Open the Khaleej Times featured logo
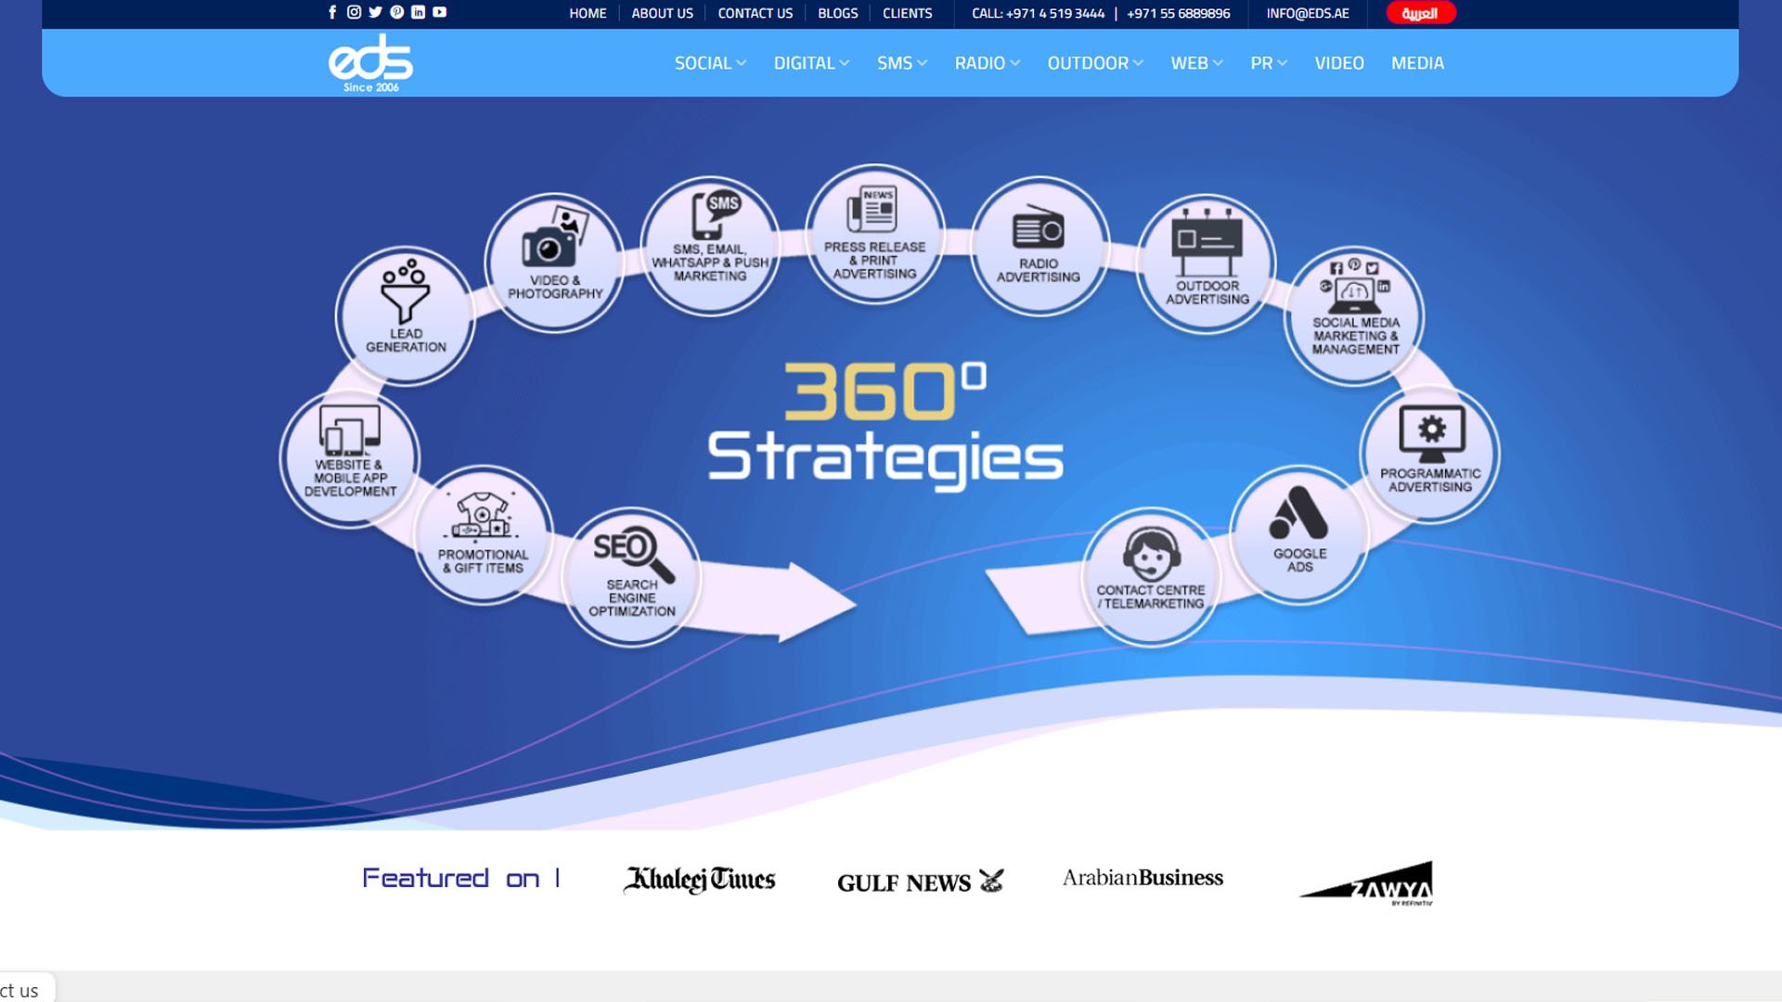 [700, 880]
